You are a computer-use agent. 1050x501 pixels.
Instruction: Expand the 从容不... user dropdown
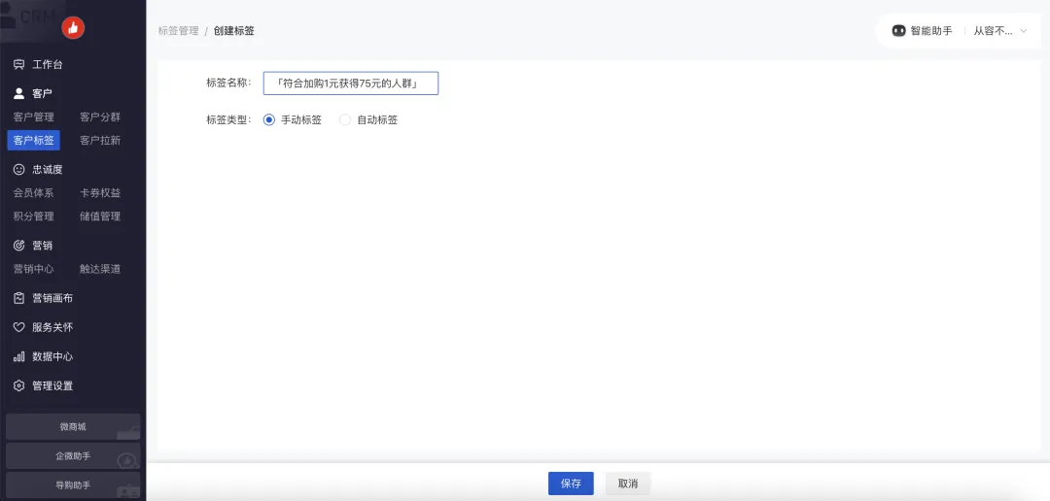pos(1000,31)
